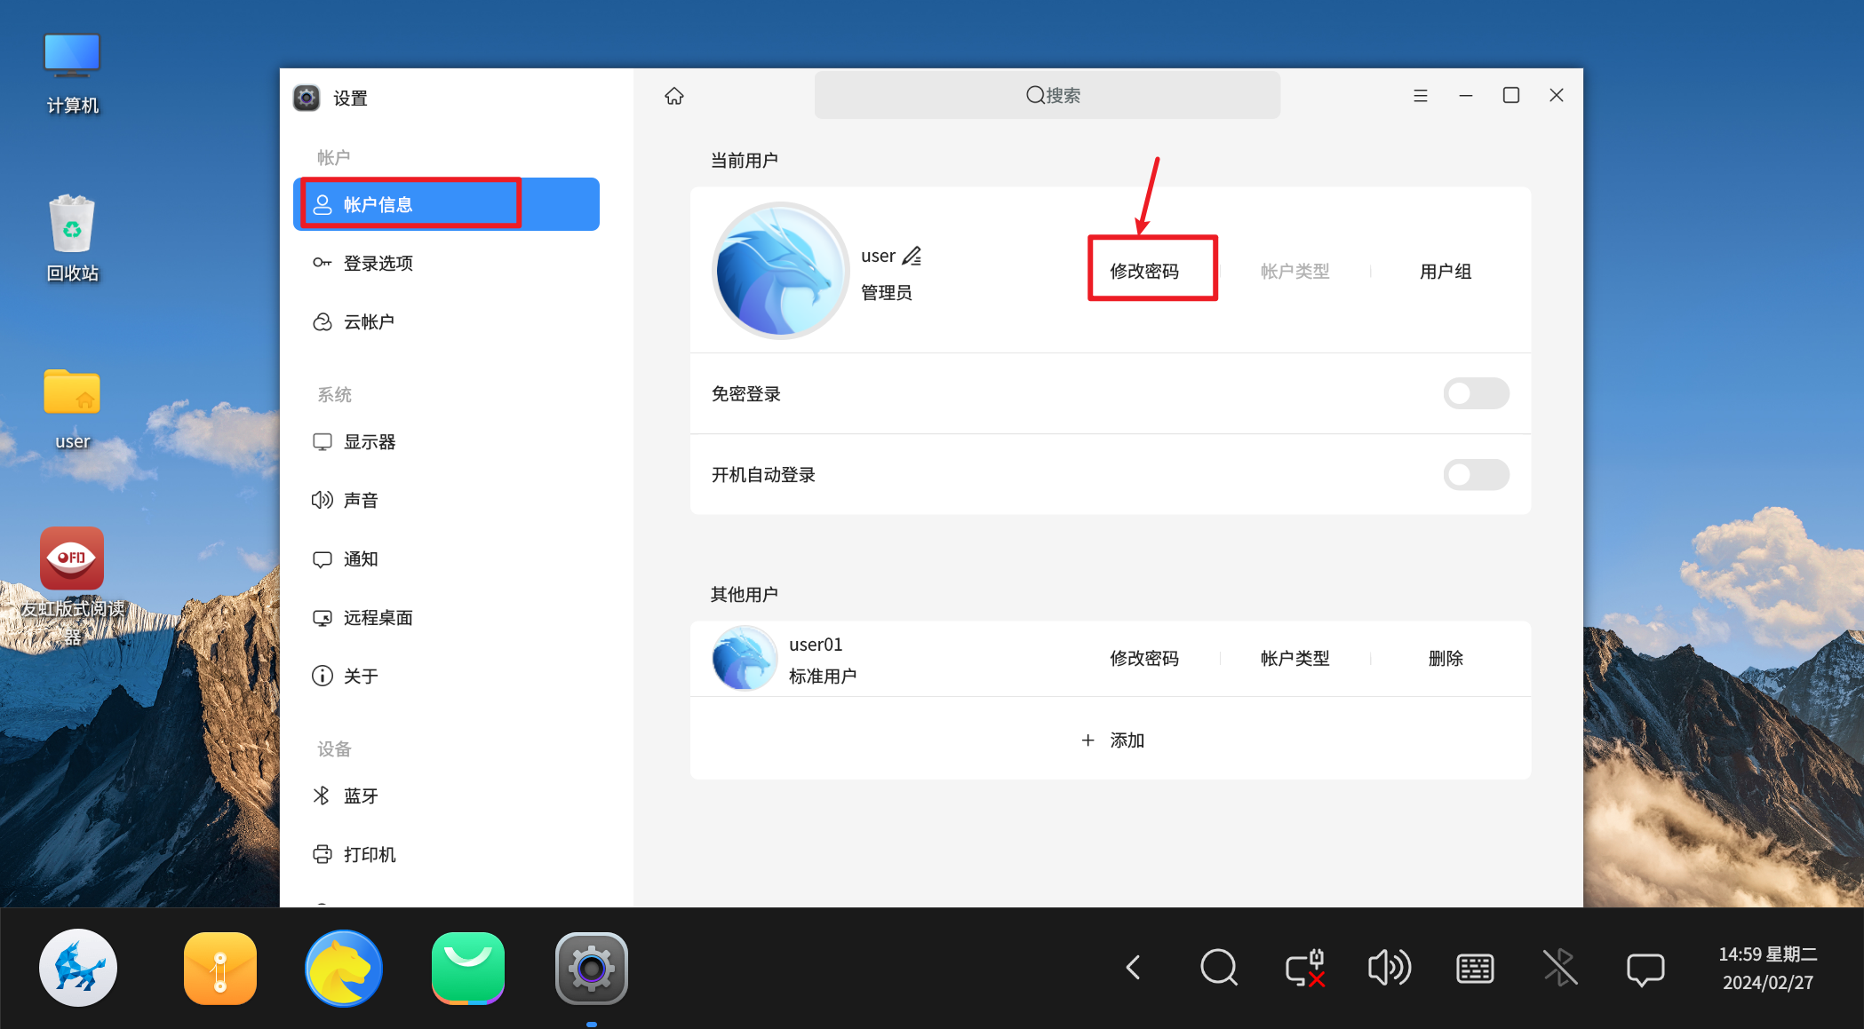This screenshot has width=1864, height=1029.
Task: Toggle the 开机自动登录 switch
Action: pos(1476,475)
